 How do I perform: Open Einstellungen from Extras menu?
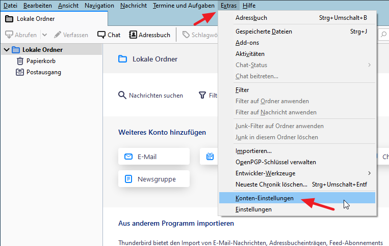297,209
